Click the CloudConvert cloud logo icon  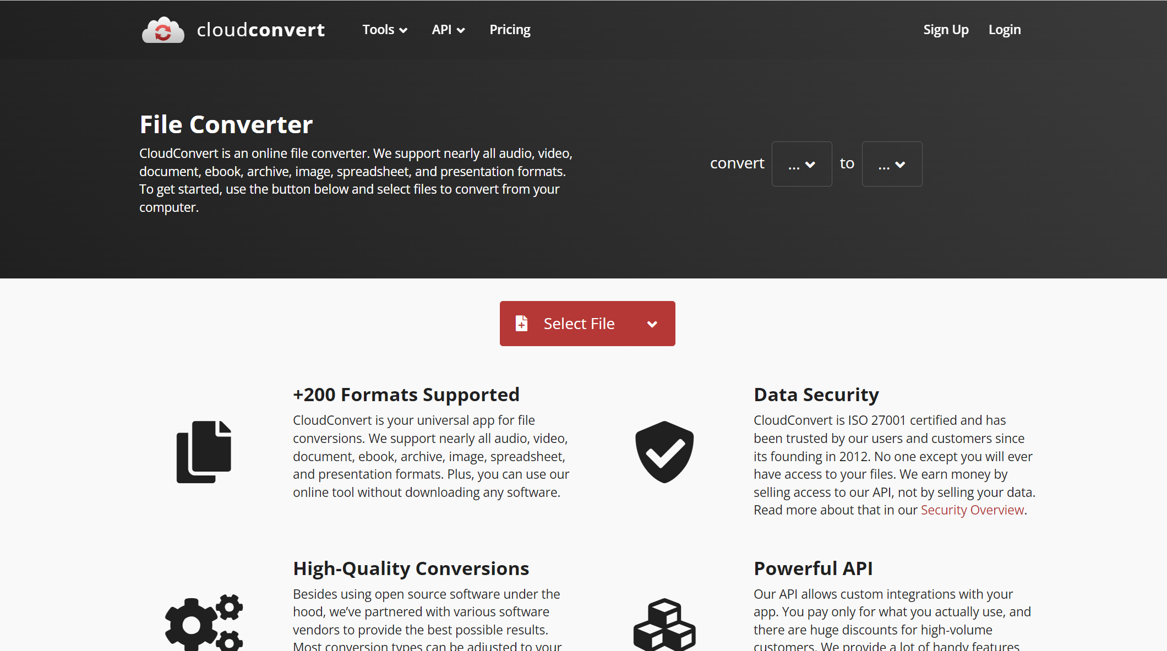click(163, 30)
